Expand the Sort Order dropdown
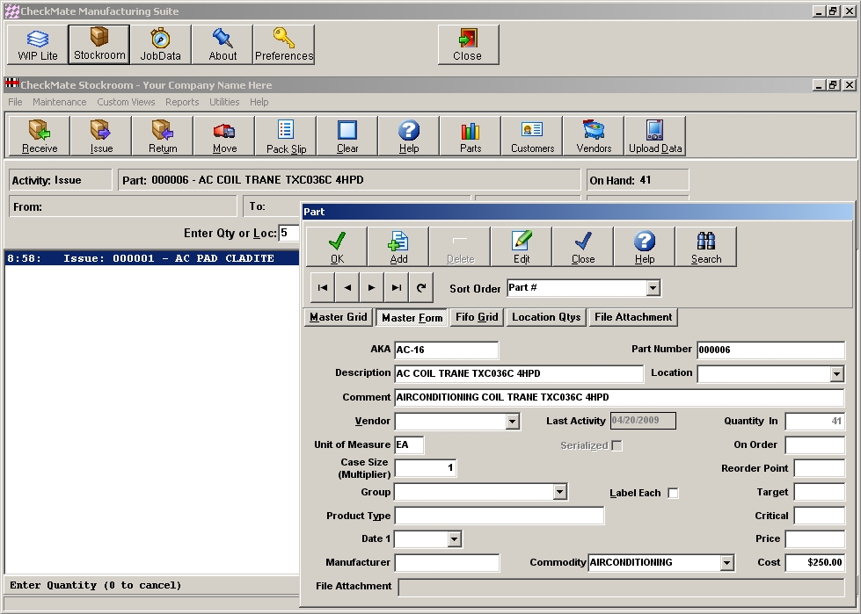The width and height of the screenshot is (861, 614). coord(653,288)
